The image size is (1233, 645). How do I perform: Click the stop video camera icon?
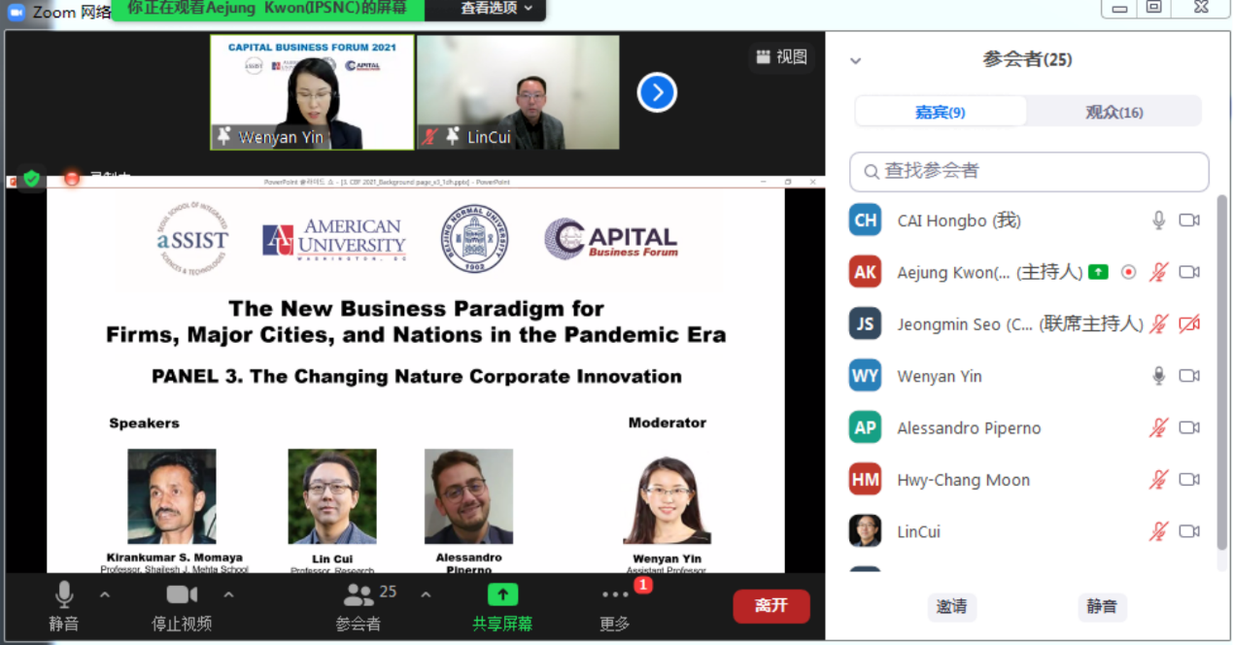182,594
